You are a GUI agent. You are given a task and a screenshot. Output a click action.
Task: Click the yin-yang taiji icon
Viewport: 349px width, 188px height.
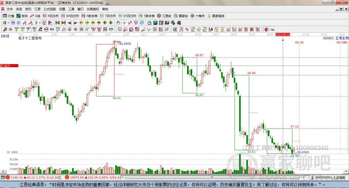point(267,29)
